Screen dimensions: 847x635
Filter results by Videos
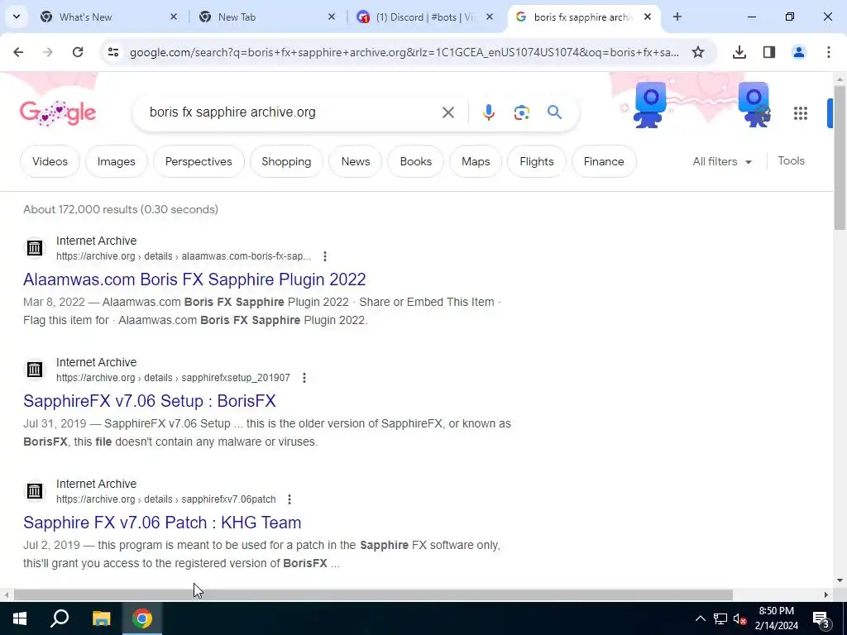[50, 161]
